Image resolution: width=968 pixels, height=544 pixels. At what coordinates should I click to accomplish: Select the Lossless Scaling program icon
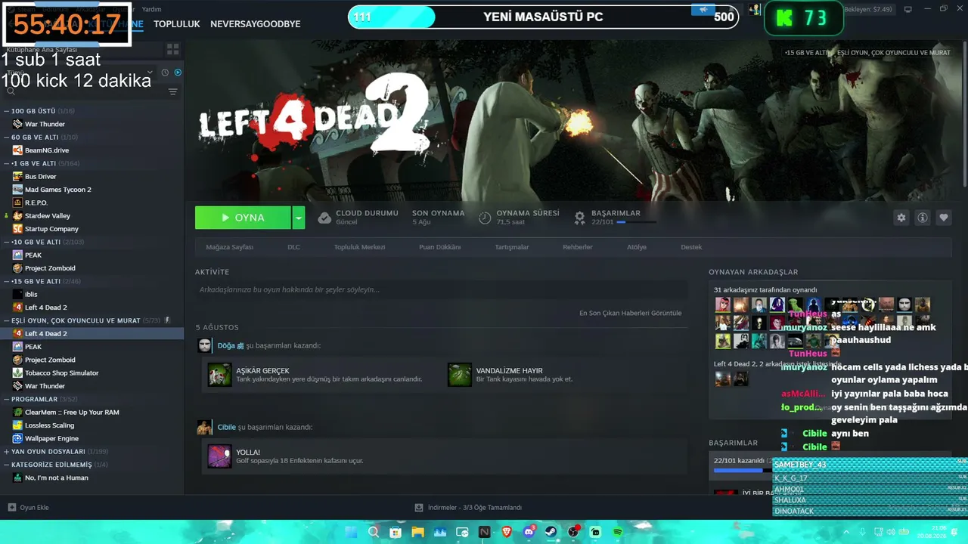click(x=17, y=425)
